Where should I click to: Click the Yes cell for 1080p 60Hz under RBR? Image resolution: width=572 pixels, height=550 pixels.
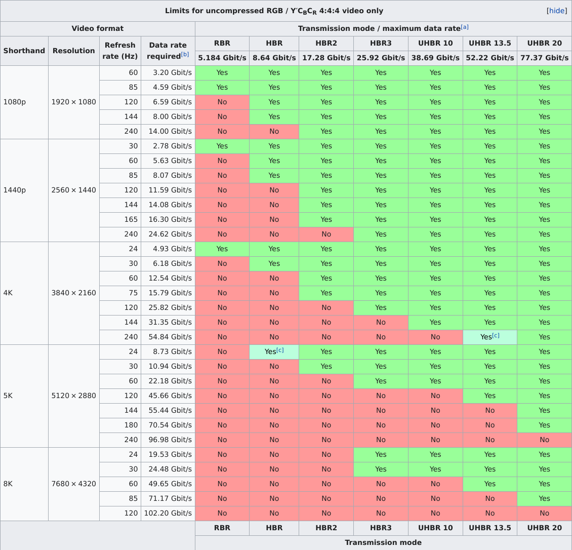coord(222,72)
